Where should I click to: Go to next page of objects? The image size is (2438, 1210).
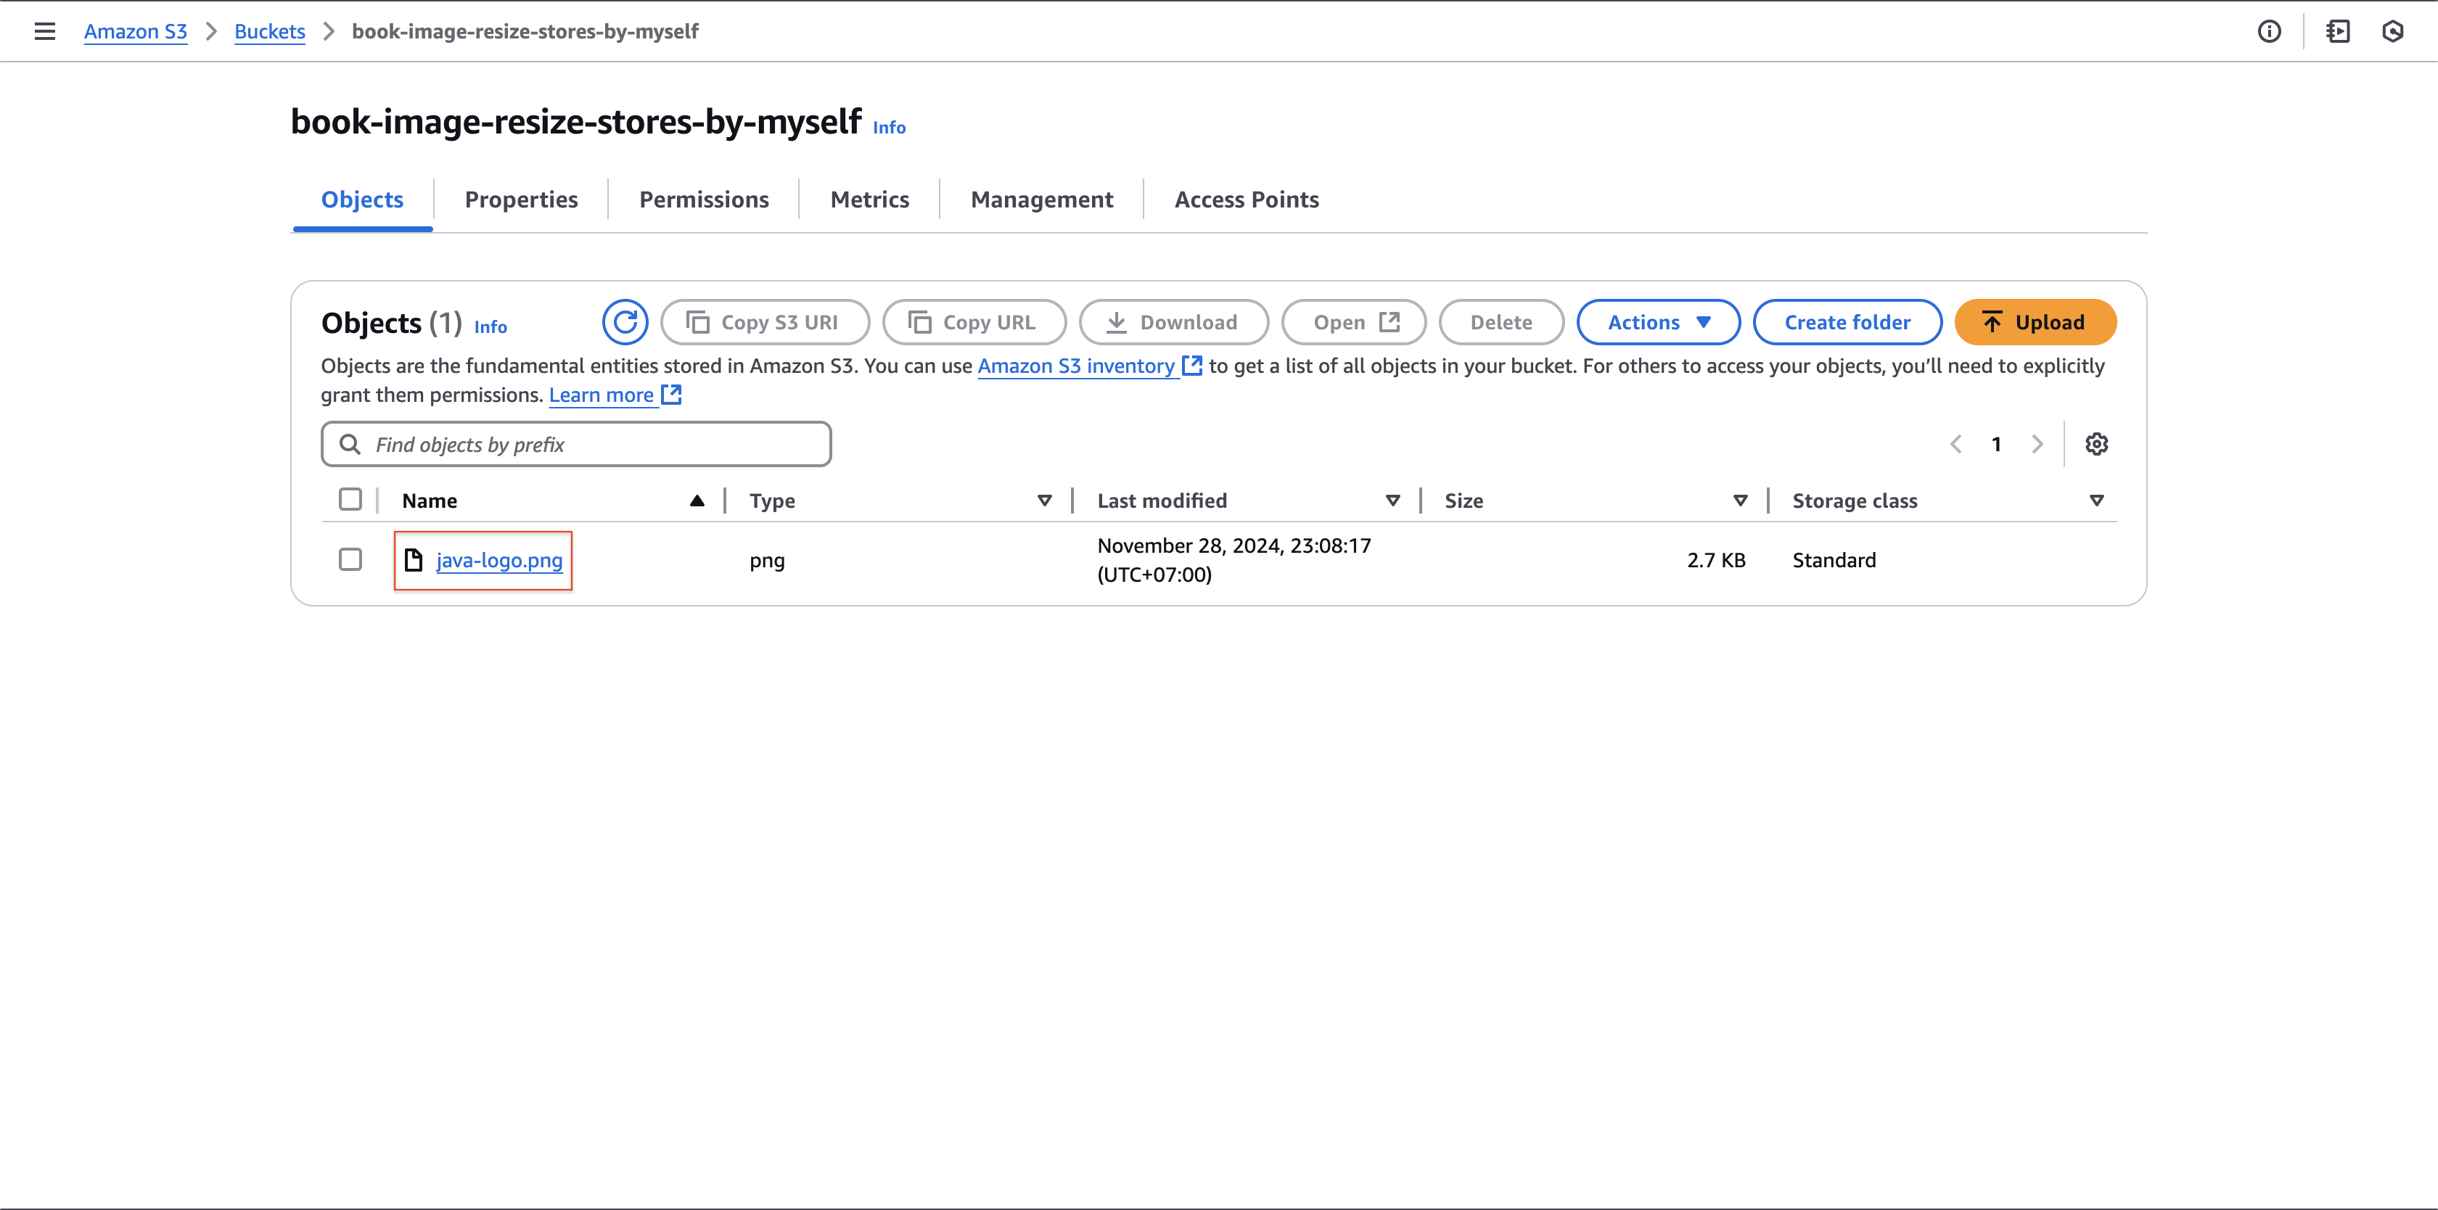2037,444
